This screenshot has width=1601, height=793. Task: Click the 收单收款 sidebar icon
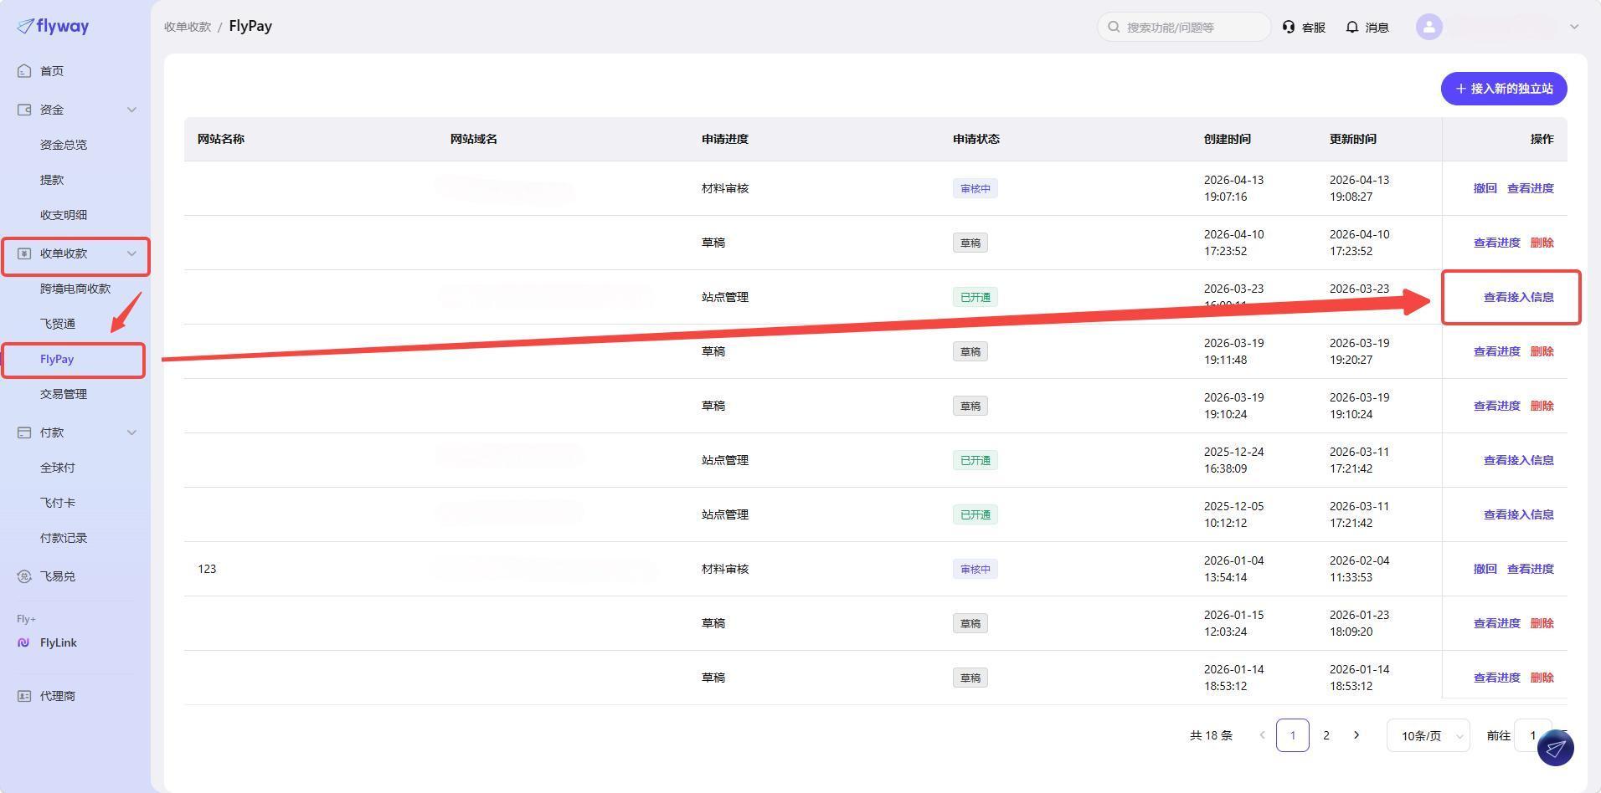pyautogui.click(x=24, y=253)
